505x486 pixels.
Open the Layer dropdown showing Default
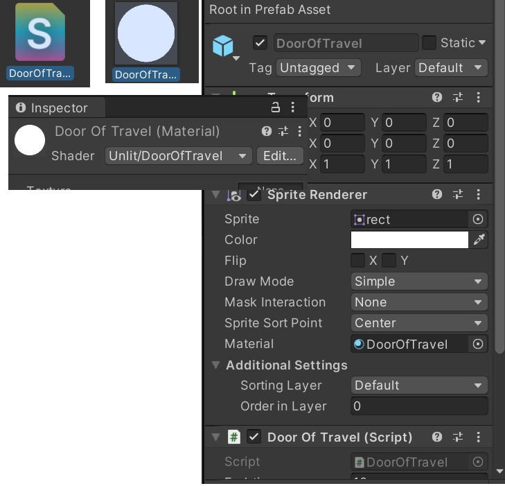coord(451,68)
